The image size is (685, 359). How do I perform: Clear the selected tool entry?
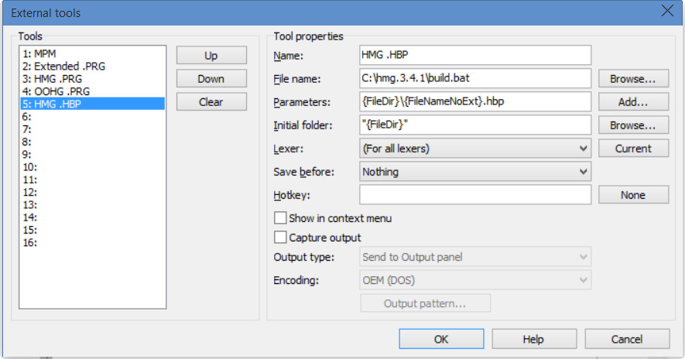pyautogui.click(x=211, y=102)
